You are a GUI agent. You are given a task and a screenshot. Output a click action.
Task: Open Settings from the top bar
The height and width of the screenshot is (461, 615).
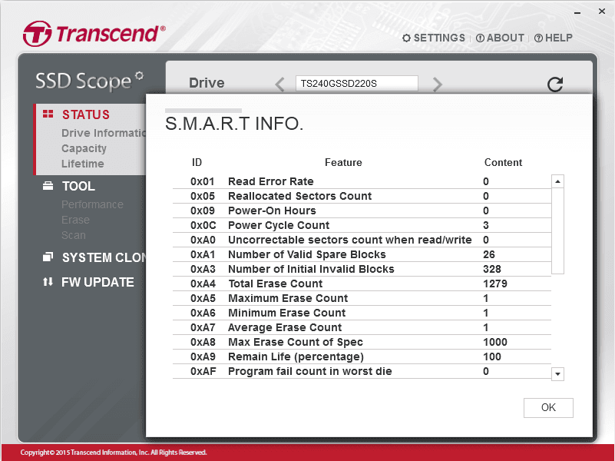tap(433, 38)
